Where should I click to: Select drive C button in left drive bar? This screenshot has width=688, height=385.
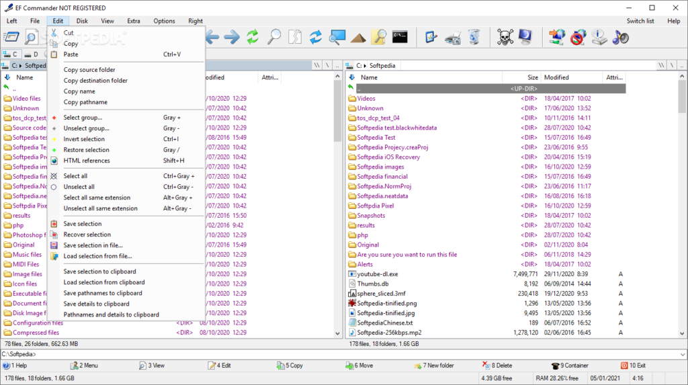coord(11,54)
